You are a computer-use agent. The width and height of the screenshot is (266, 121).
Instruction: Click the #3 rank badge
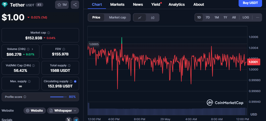(39, 5)
